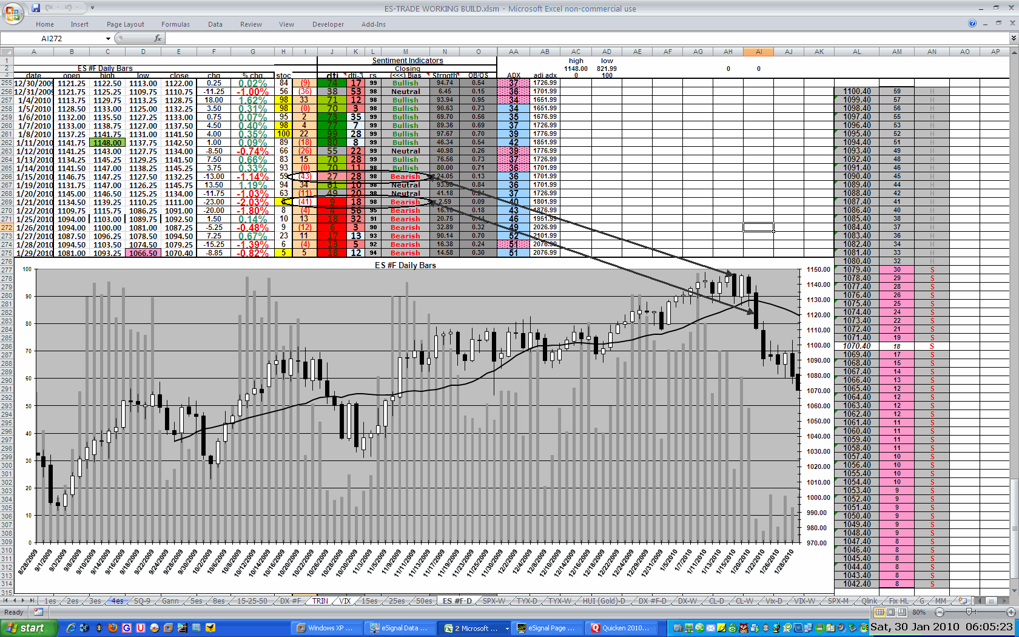Switch to eSignal Data taskbar button
Viewport: 1019px width, 637px height.
(399, 628)
